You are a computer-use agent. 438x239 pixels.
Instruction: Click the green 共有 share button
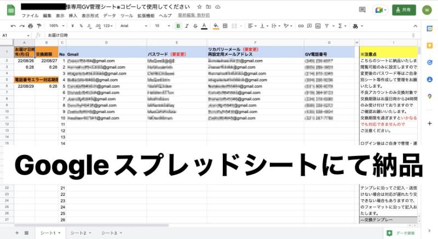(x=404, y=10)
